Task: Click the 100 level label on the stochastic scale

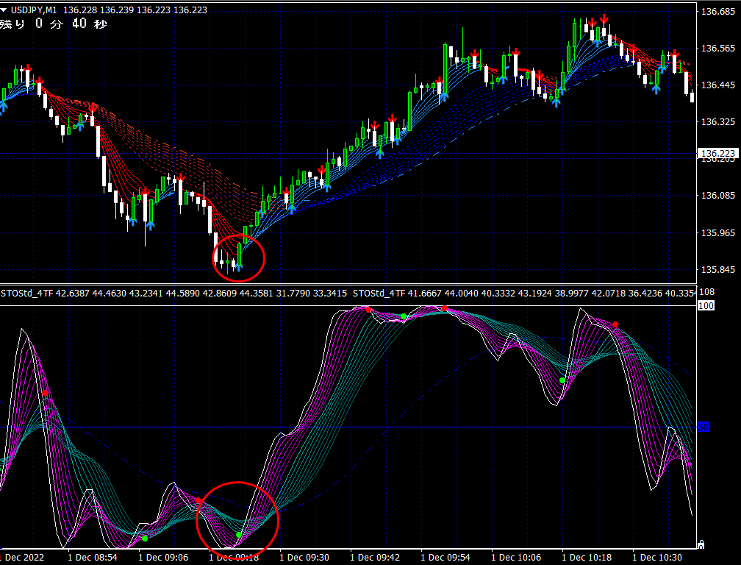Action: (706, 305)
